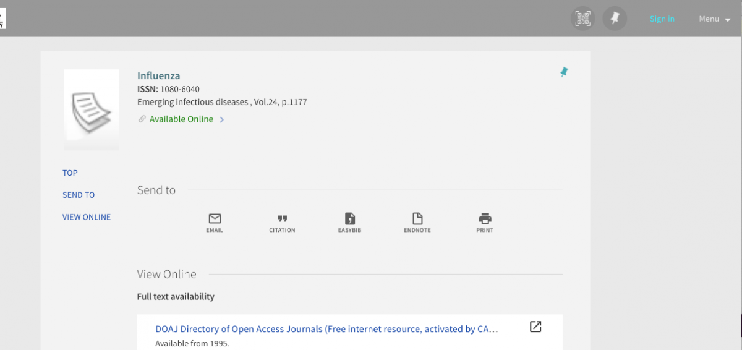
Task: Send the record by Email
Action: pyautogui.click(x=215, y=223)
